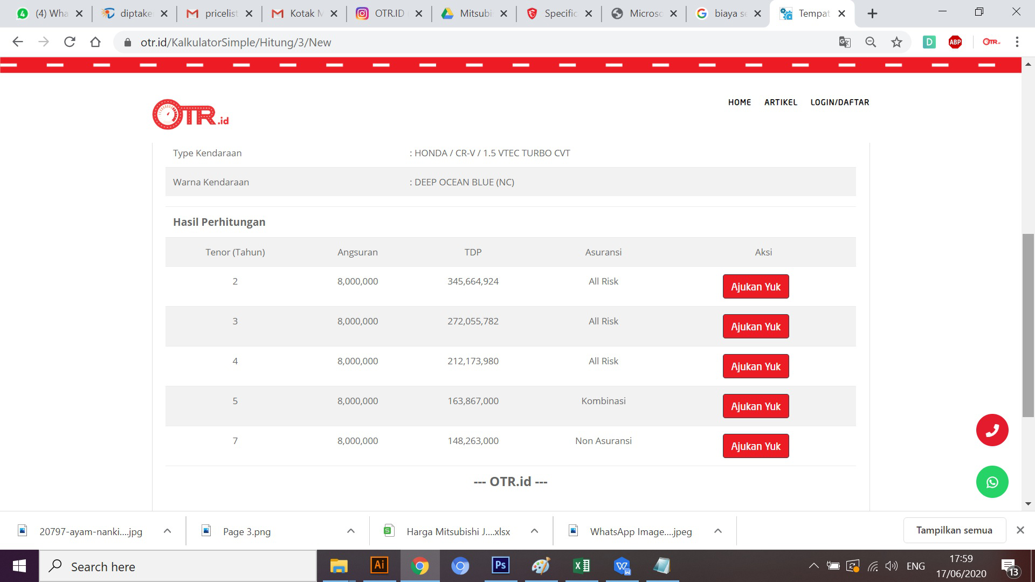Bookmark this page with the star icon

(896, 42)
